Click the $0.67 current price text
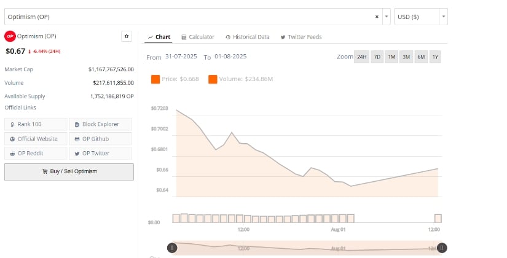The image size is (507, 258). point(15,51)
